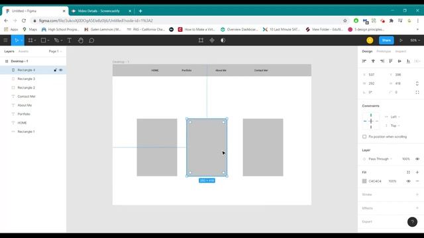Image resolution: width=424 pixels, height=238 pixels.
Task: Toggle visibility eye on Rectangle 4 layer
Action: coord(61,70)
